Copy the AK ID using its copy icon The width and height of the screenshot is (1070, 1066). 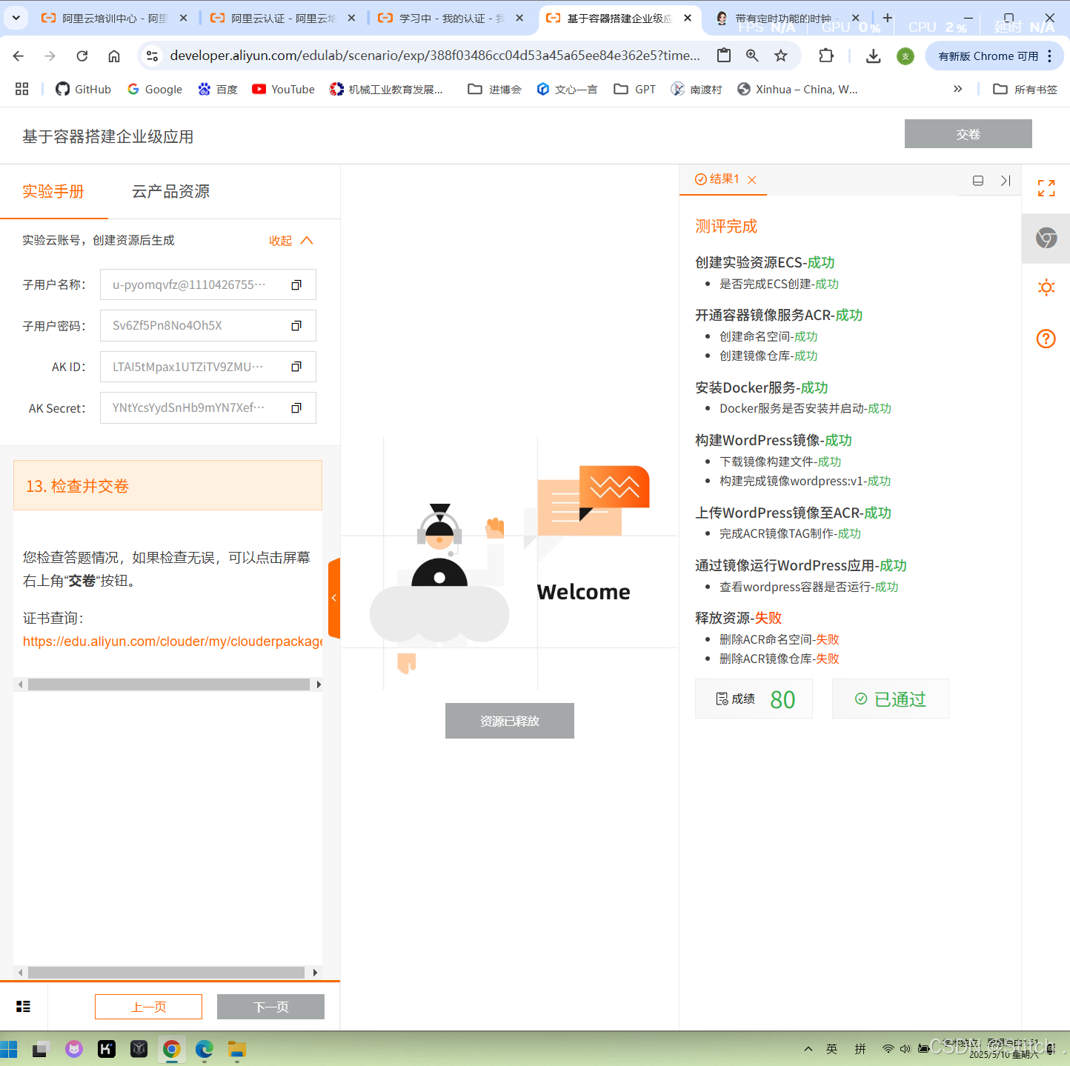coord(296,366)
